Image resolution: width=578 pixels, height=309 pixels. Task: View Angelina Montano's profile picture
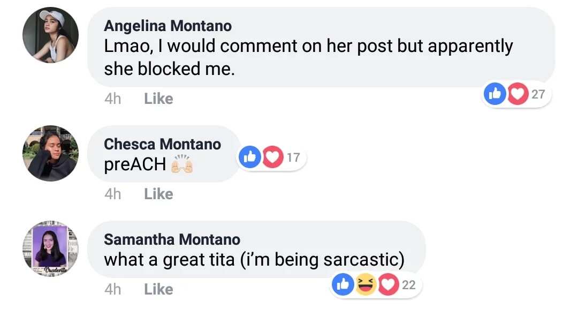tap(50, 35)
